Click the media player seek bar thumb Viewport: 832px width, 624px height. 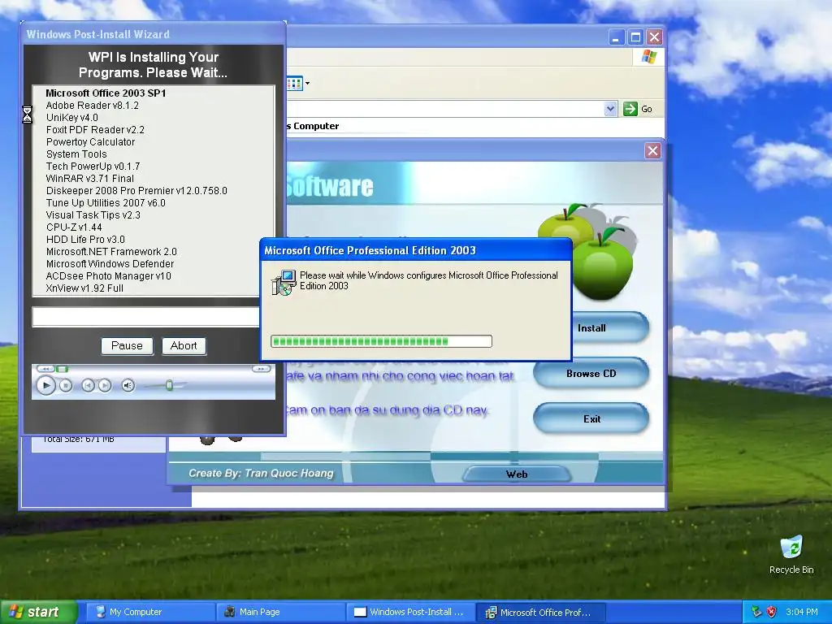pyautogui.click(x=62, y=369)
